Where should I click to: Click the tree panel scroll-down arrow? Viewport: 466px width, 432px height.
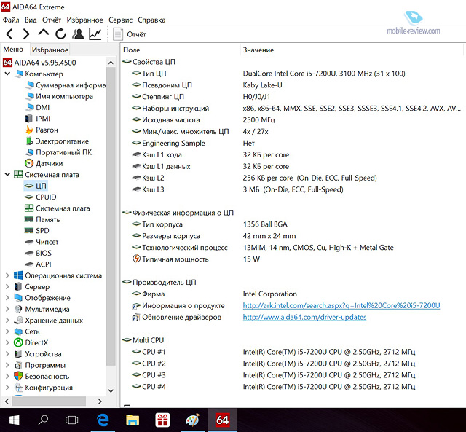[111, 390]
